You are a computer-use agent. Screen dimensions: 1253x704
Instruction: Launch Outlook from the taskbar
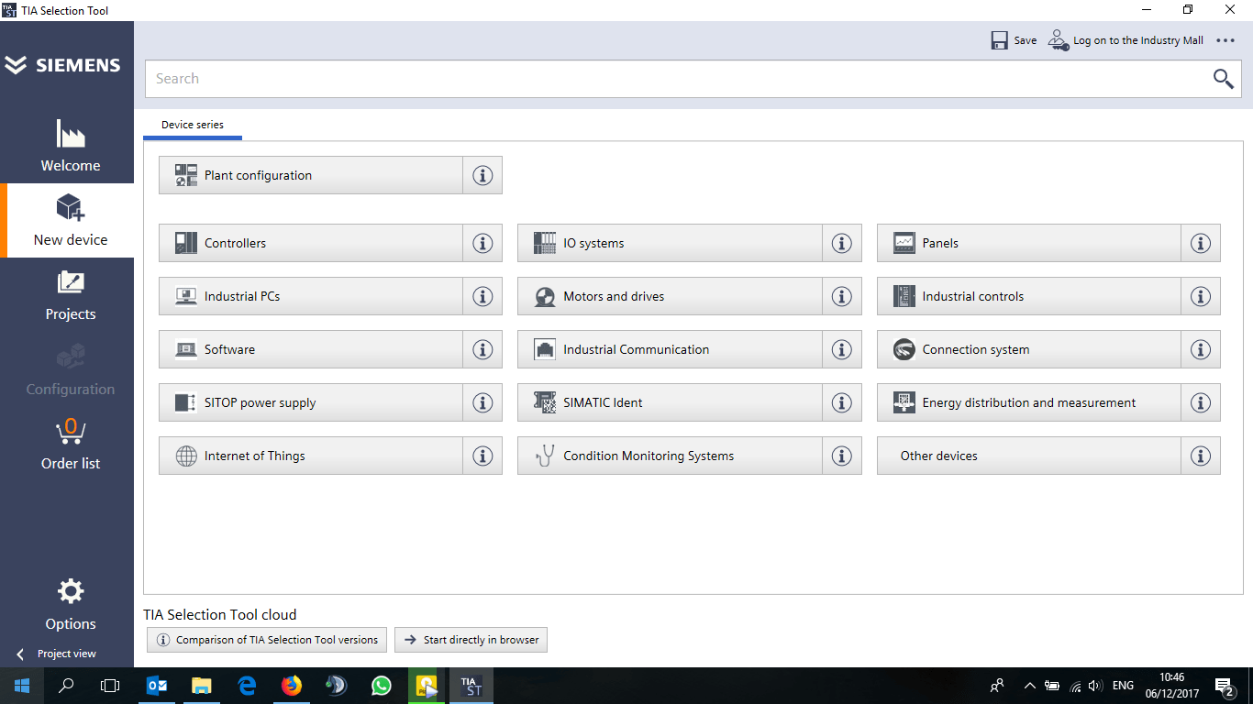(x=157, y=686)
